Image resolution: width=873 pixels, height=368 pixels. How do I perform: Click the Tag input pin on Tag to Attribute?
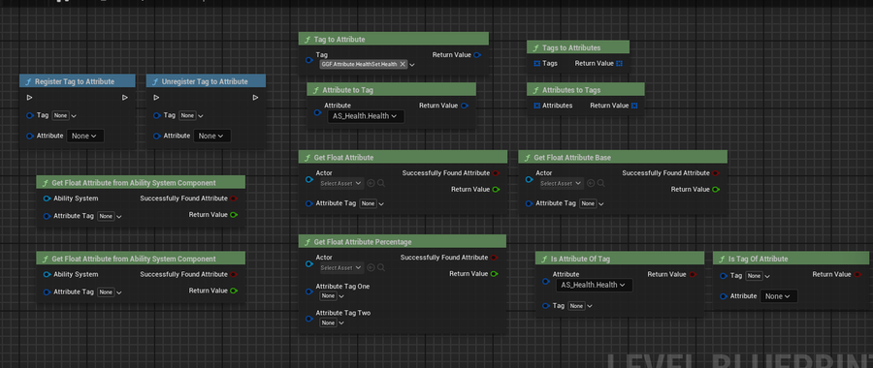(x=309, y=60)
